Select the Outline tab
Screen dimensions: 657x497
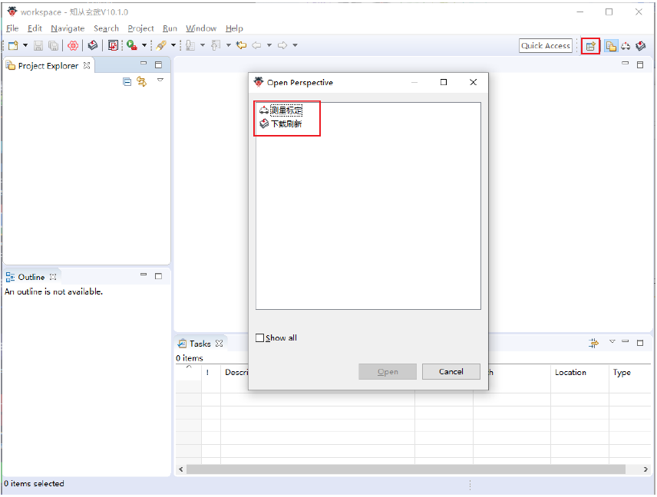(31, 277)
